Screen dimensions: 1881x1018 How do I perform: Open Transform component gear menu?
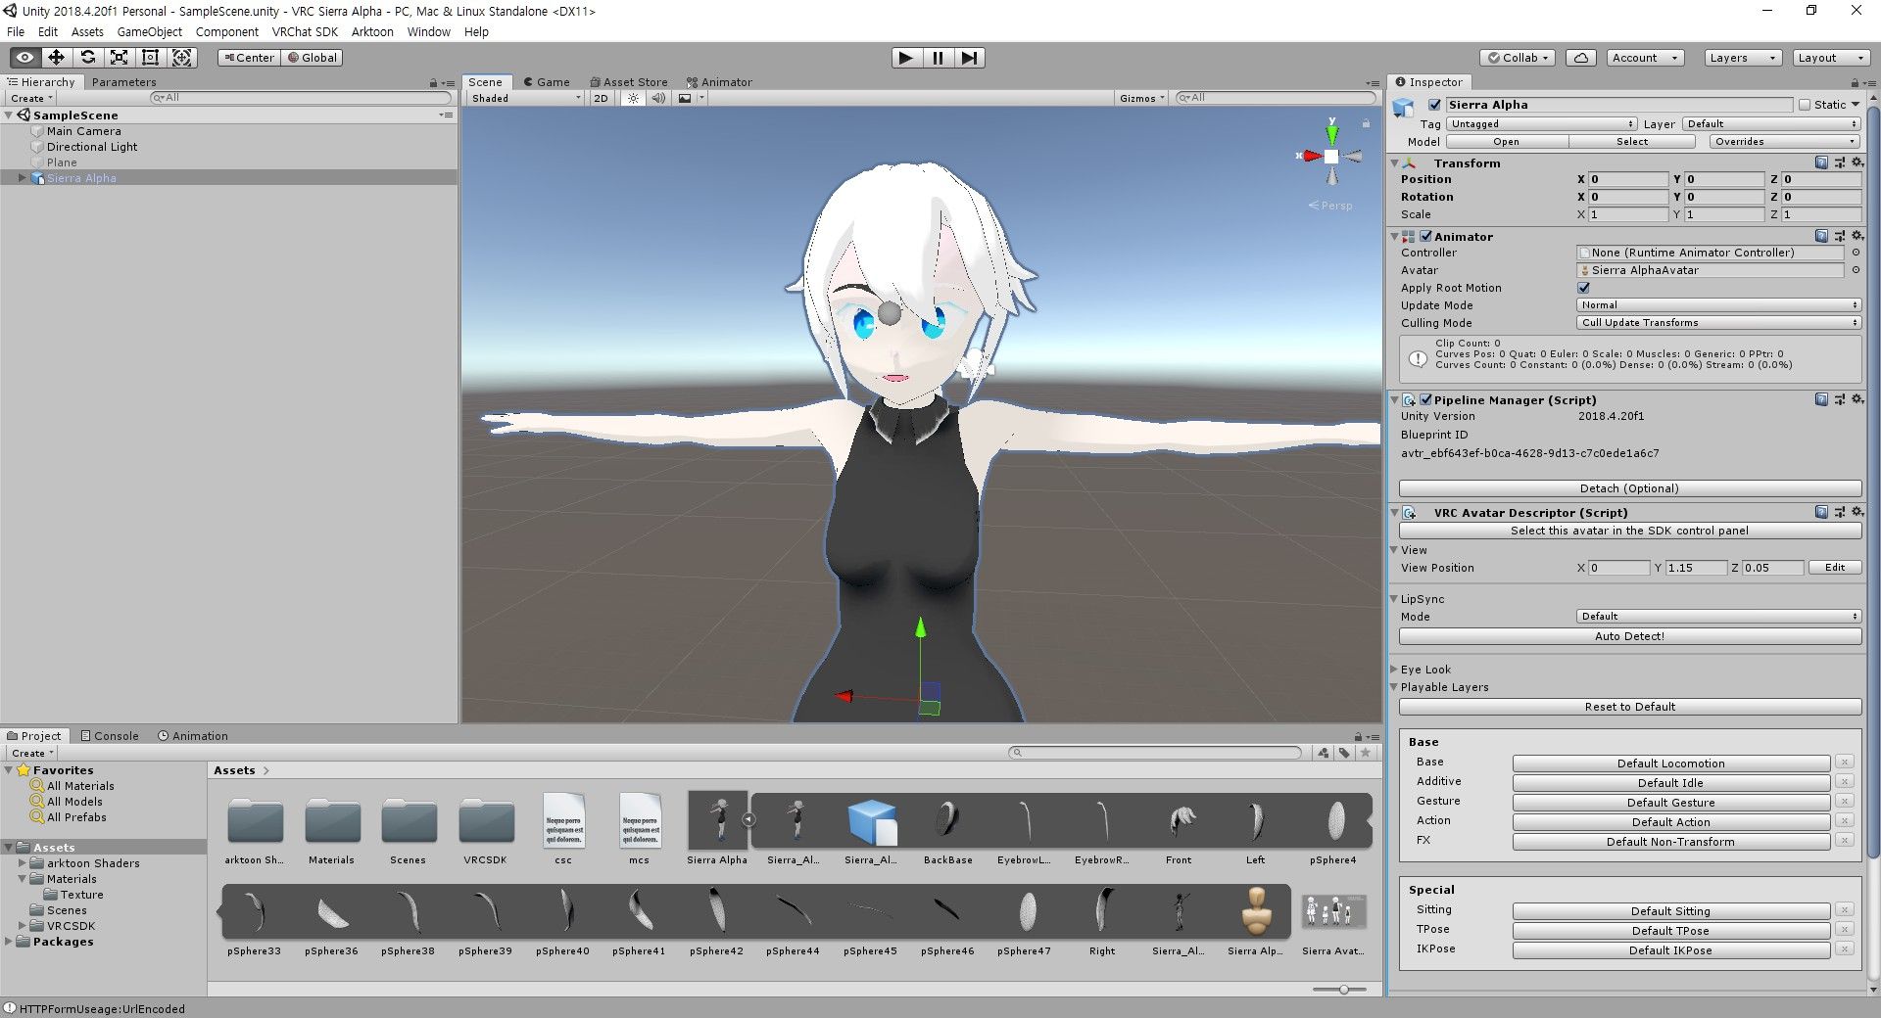1857,162
